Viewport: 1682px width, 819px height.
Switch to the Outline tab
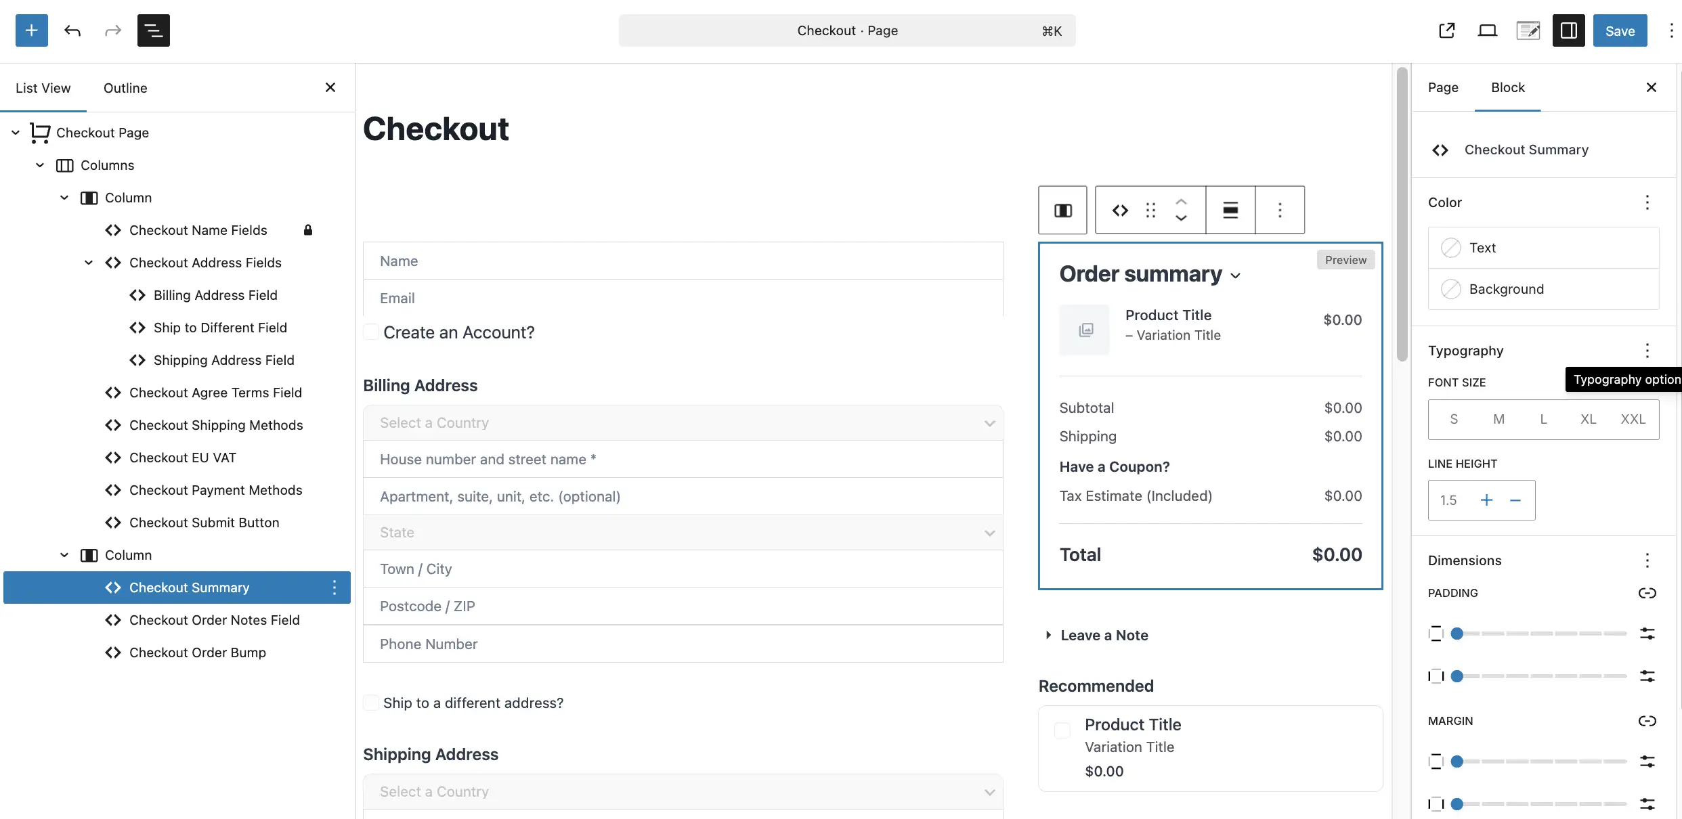click(125, 88)
